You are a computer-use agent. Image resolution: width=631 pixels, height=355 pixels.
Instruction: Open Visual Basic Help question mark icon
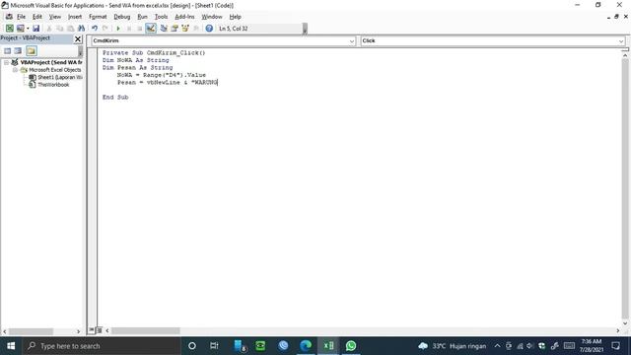click(209, 29)
